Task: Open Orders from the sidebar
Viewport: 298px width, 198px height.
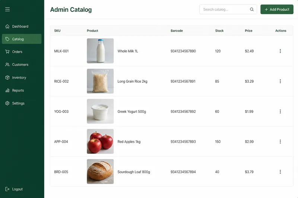Action: [22, 52]
